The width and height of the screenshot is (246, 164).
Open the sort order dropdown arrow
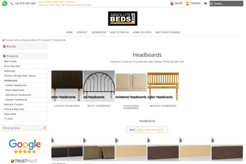[x=159, y=130]
